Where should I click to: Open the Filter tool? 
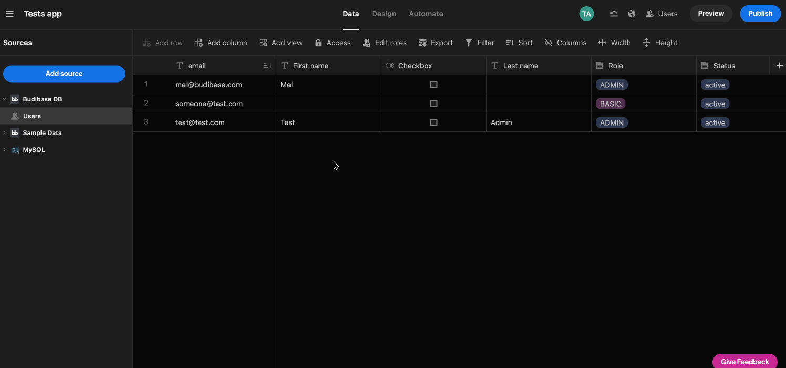(479, 43)
